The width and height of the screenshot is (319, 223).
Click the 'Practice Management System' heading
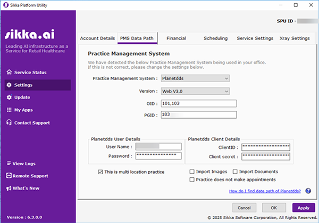[129, 53]
